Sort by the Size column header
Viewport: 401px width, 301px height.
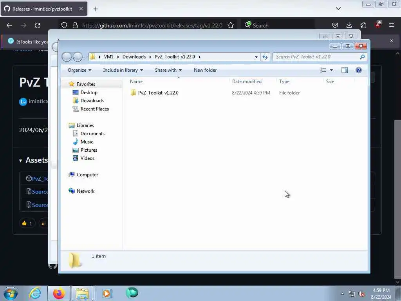(x=330, y=82)
